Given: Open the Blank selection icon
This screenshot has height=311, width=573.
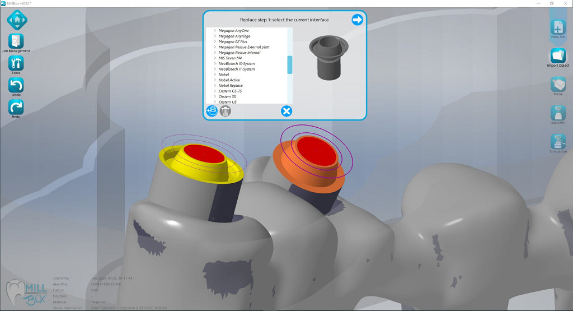Looking at the screenshot, I should [558, 85].
